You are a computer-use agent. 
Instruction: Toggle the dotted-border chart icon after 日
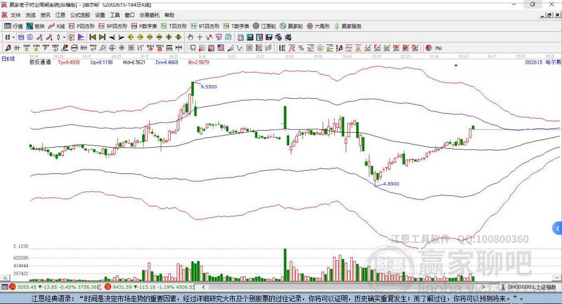click(x=21, y=37)
